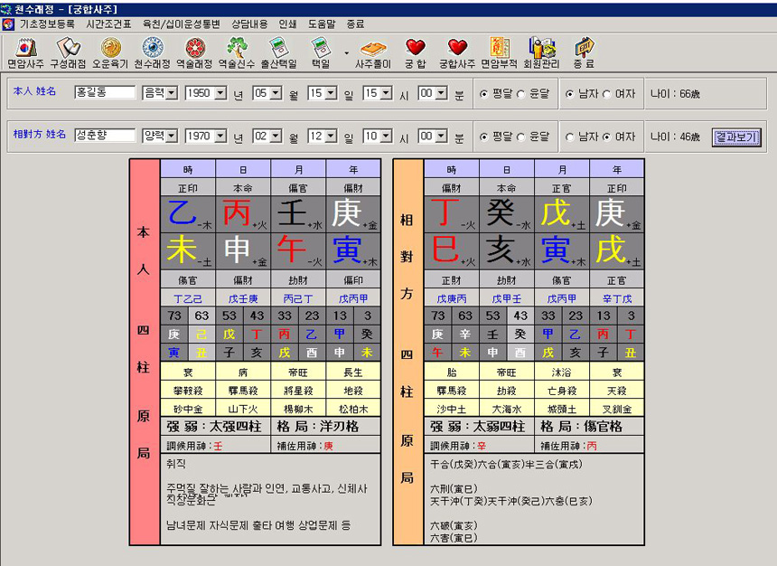Choose 남자 radio for 相對方

570,137
